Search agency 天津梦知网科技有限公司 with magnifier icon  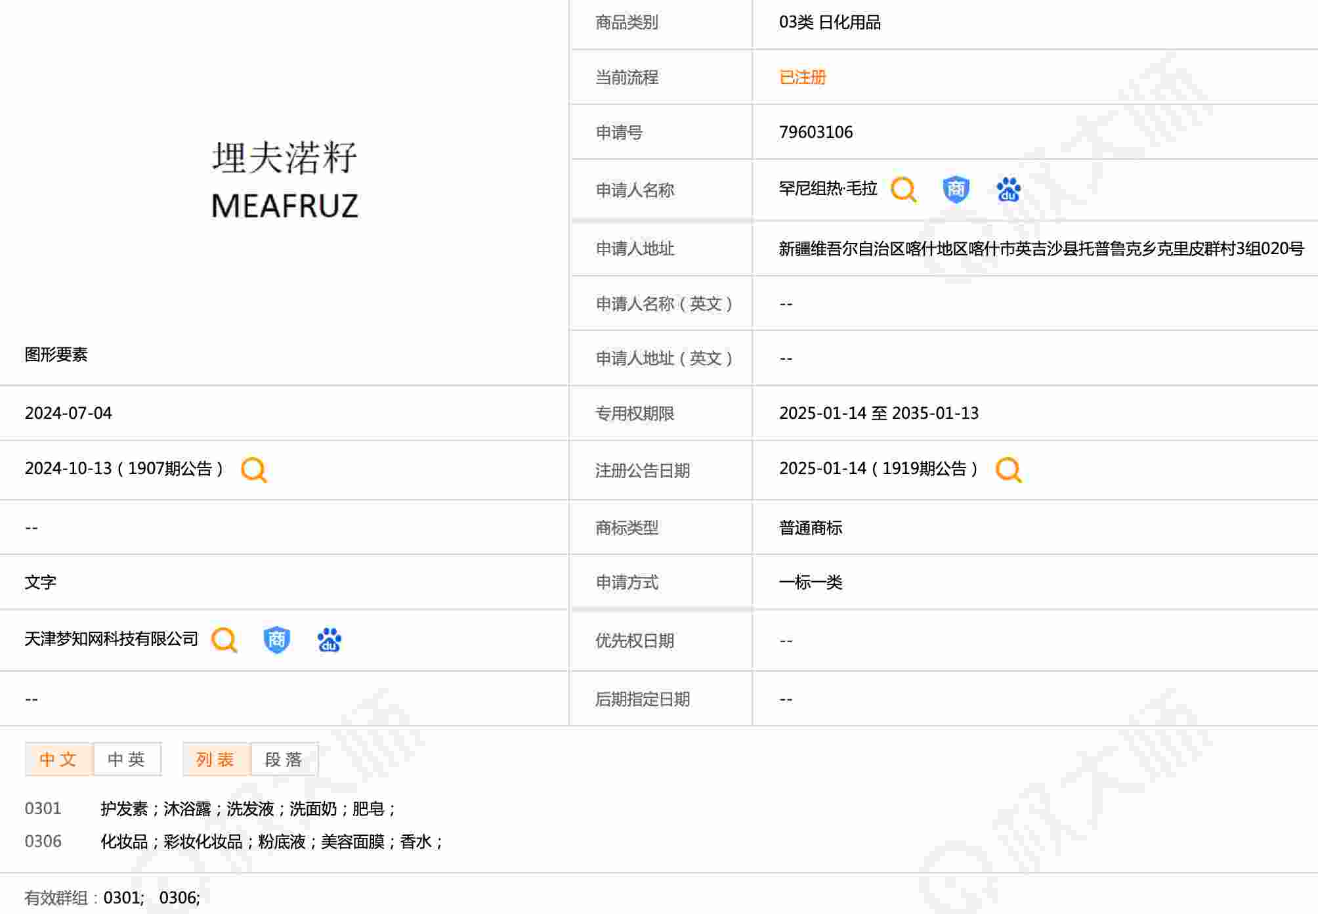click(x=224, y=640)
